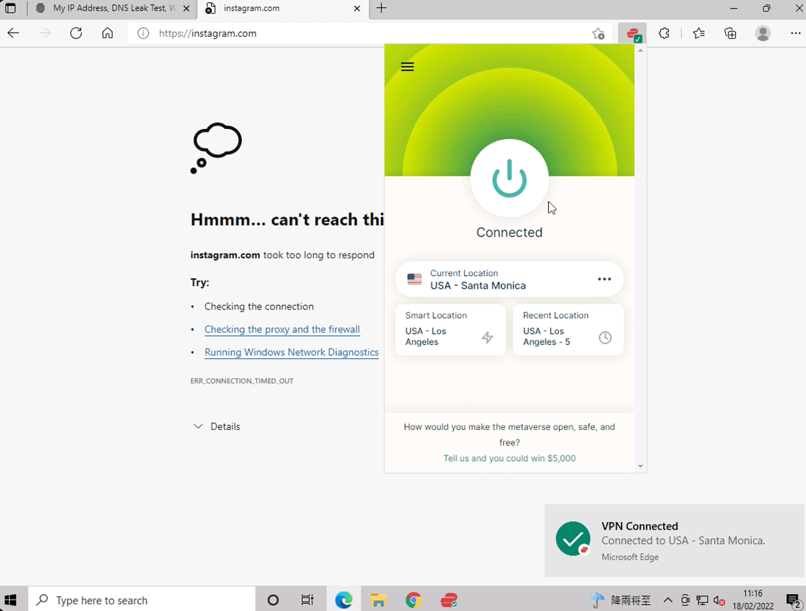Image resolution: width=806 pixels, height=611 pixels.
Task: Open Microsoft Edge from the taskbar
Action: (x=344, y=600)
